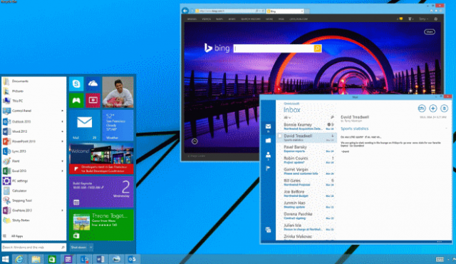
Task: Open the Word icon on the taskbar
Action: pos(100,259)
